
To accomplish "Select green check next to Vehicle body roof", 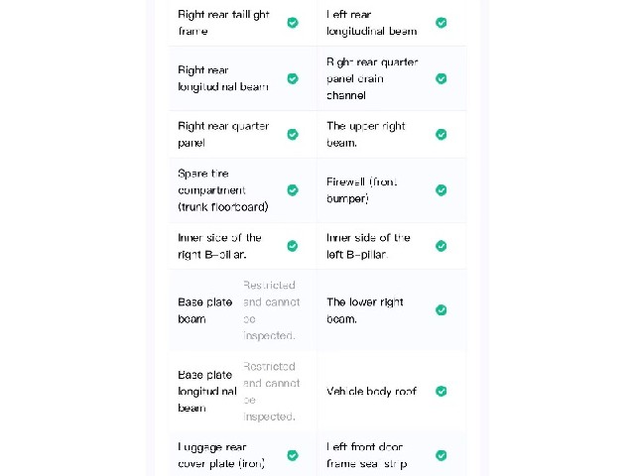I will point(441,392).
